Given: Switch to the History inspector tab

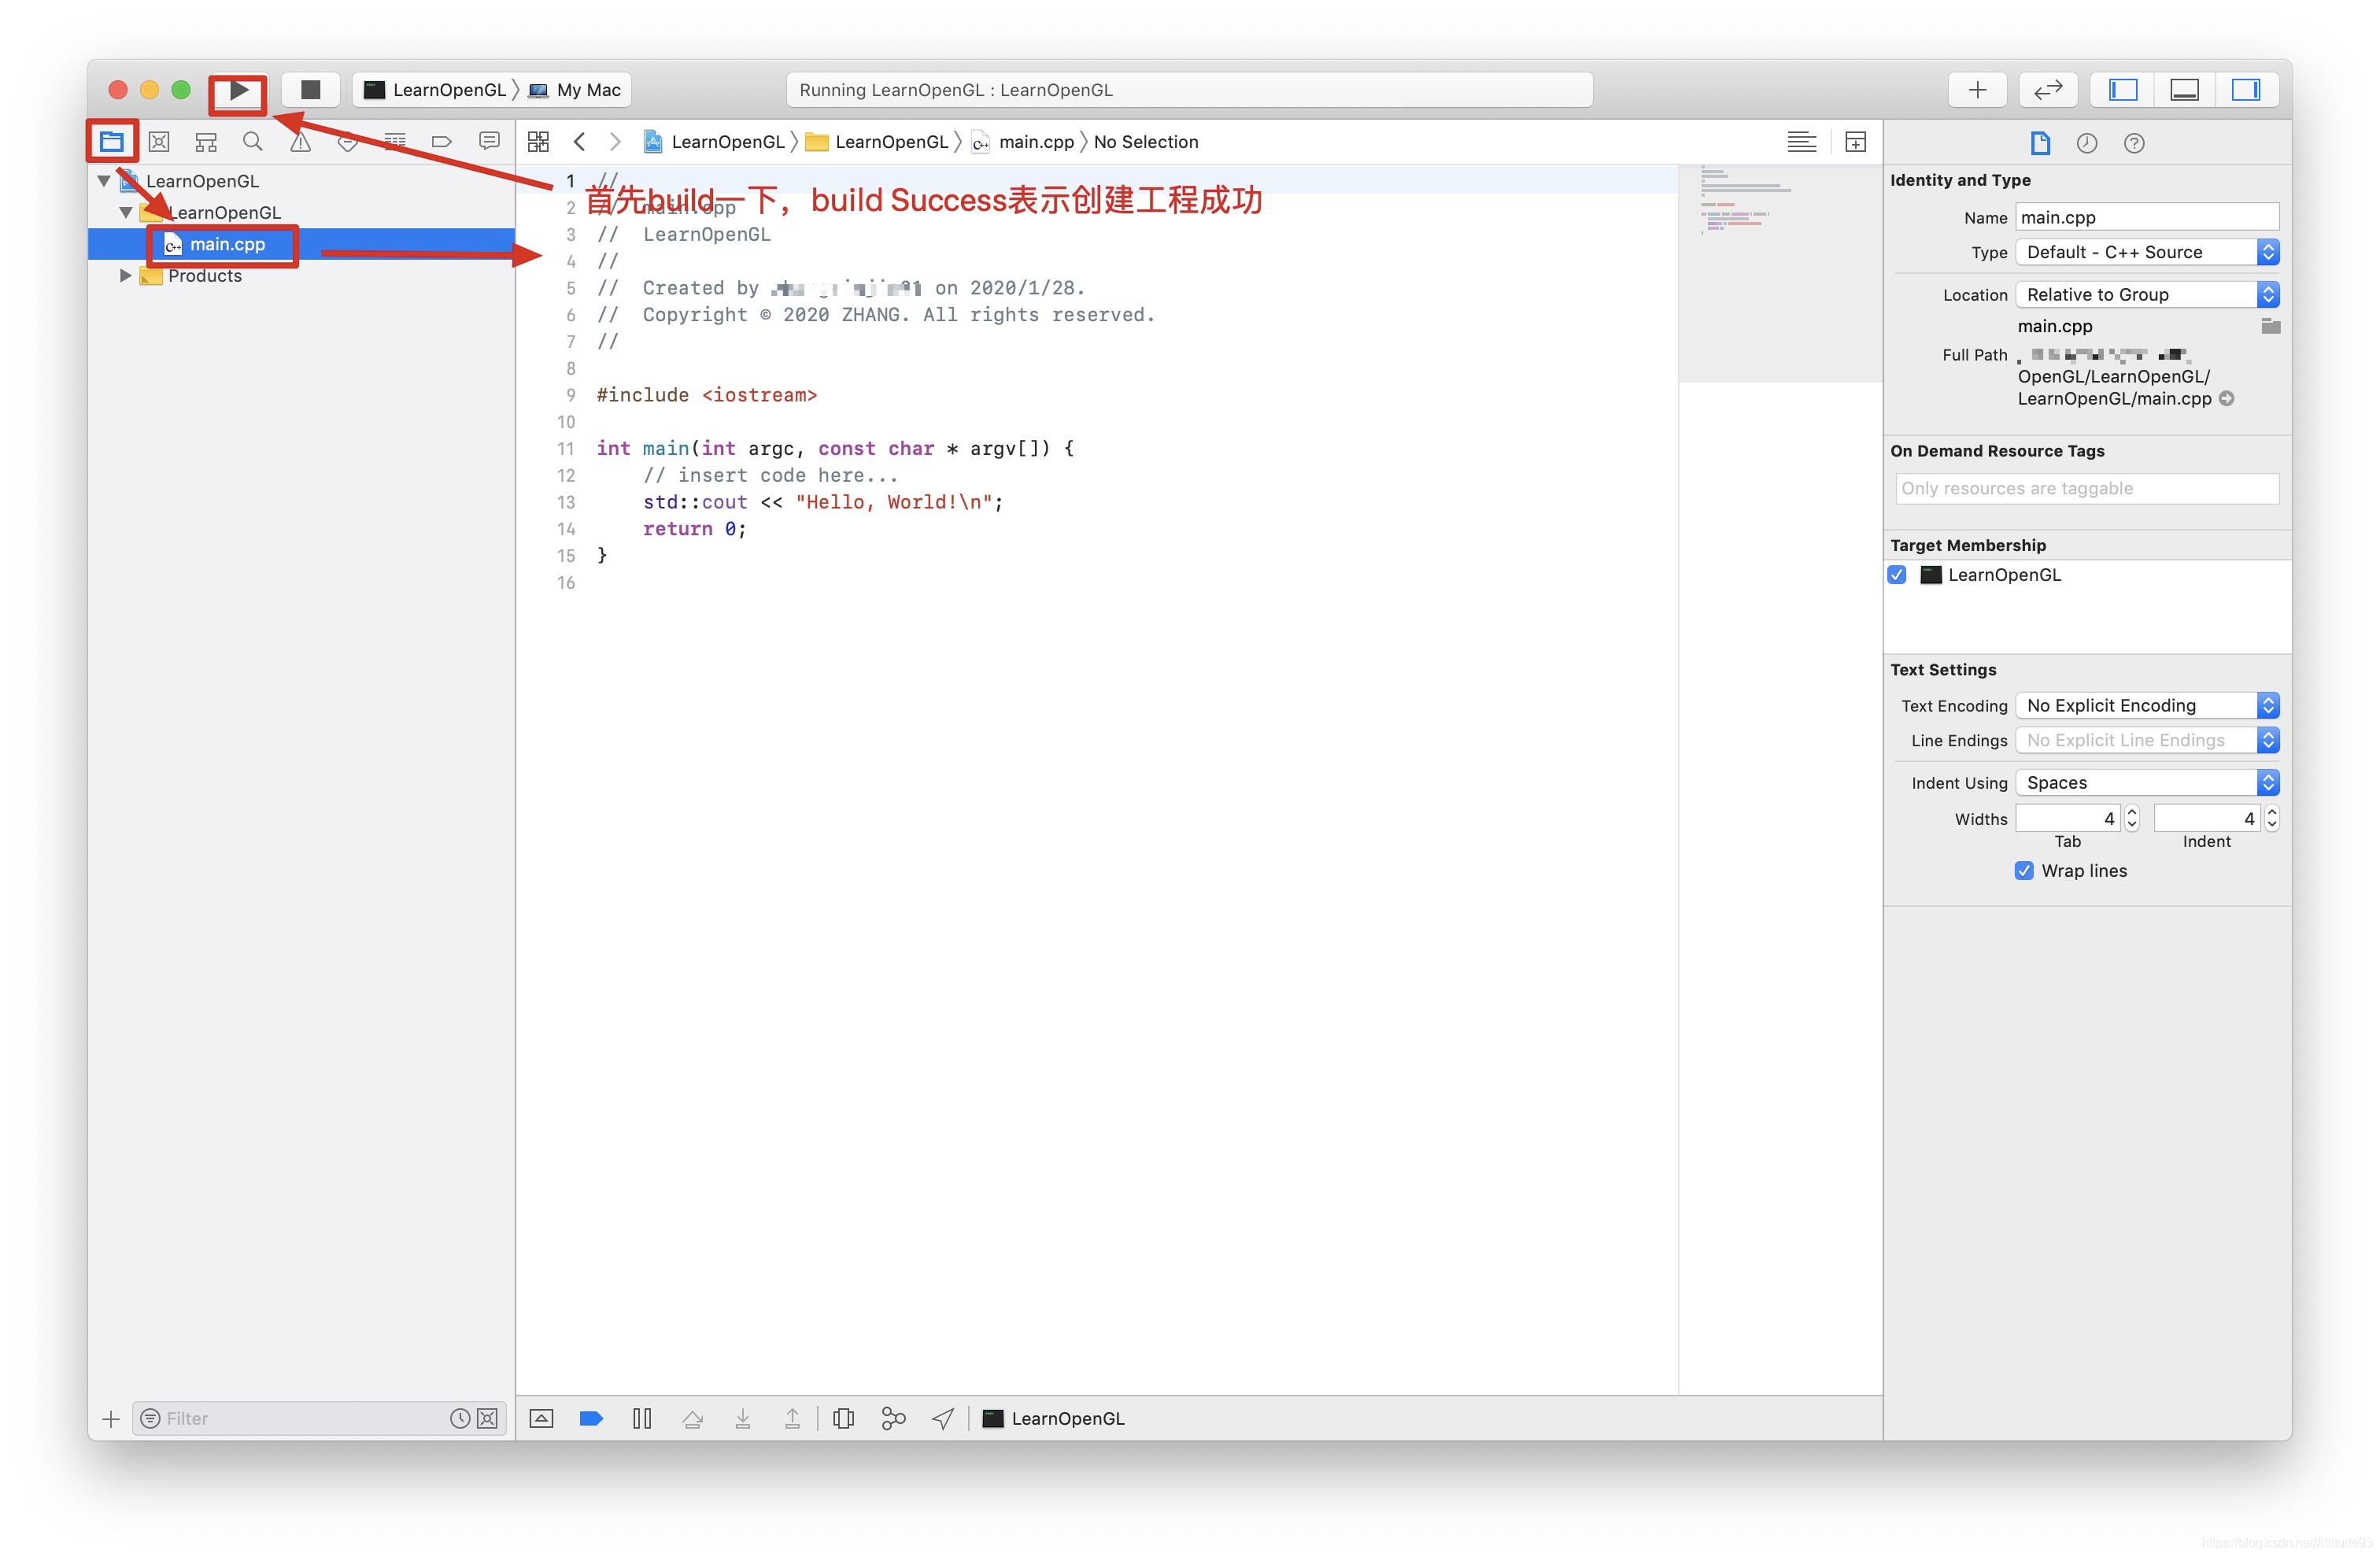Looking at the screenshot, I should (x=2087, y=143).
